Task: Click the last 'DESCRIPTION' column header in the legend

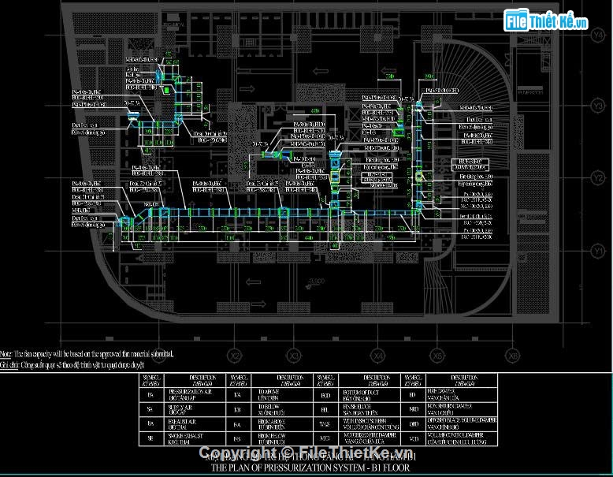Action: click(x=462, y=380)
